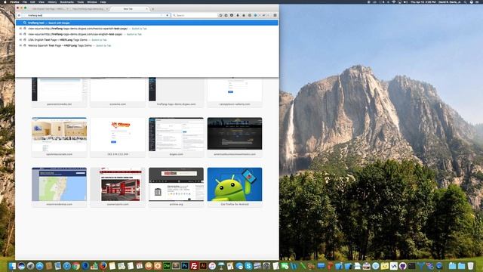Open the Apple menu
The width and height of the screenshot is (483, 272).
point(5,2)
